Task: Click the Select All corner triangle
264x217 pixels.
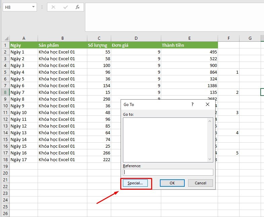Action: [x=6, y=38]
